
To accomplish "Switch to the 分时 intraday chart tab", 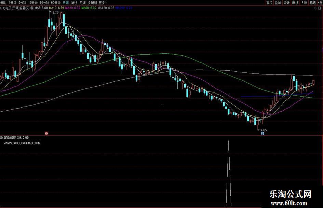I will coord(3,3).
